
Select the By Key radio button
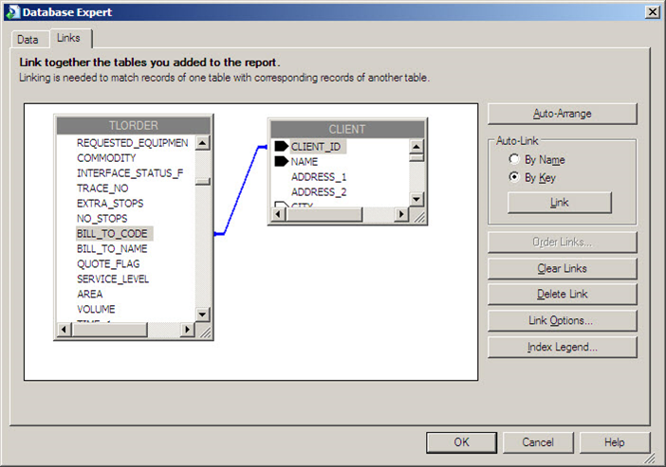pyautogui.click(x=514, y=177)
